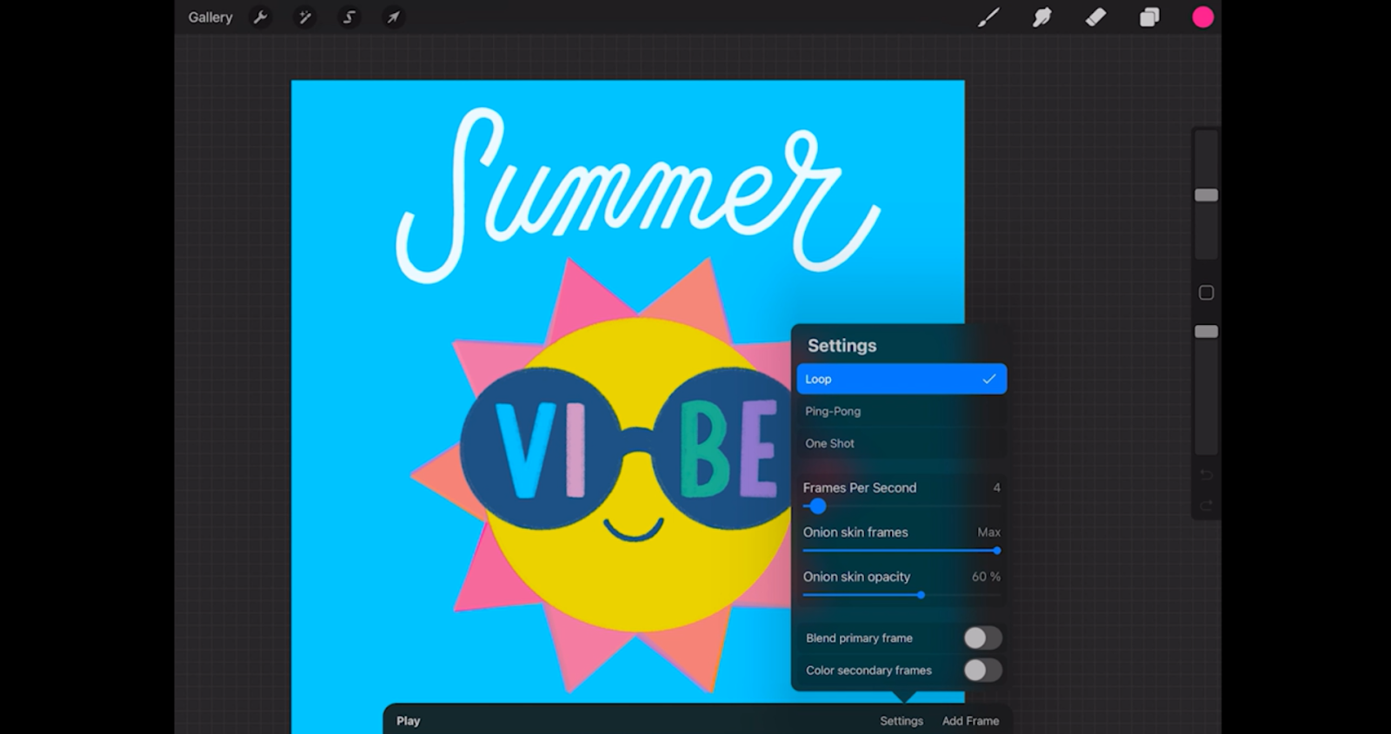The width and height of the screenshot is (1391, 734).
Task: Open the Layers panel
Action: click(x=1149, y=17)
